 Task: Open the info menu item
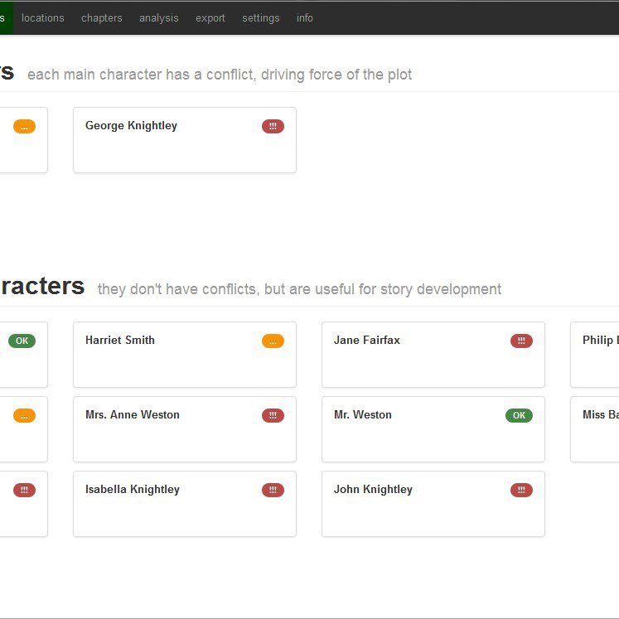(x=304, y=17)
